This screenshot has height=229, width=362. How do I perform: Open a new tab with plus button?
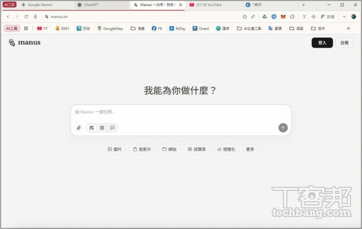[303, 5]
